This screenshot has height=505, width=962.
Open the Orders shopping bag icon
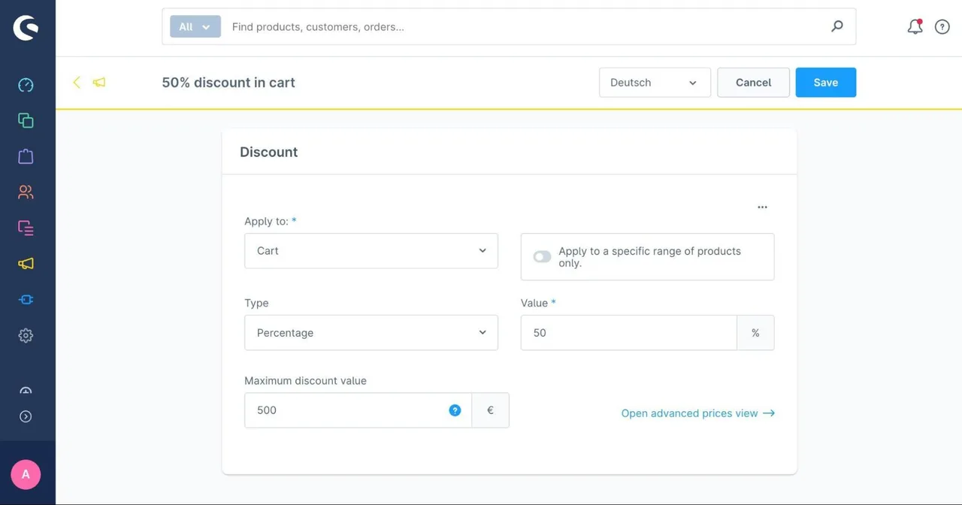point(26,156)
